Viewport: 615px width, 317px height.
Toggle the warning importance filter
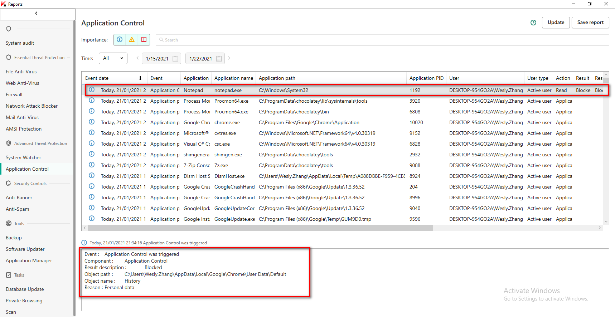click(132, 40)
